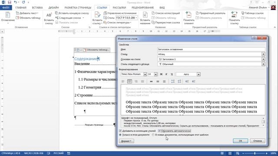Redo the action in the quick access toolbar
This screenshot has height=156, width=278.
click(x=23, y=2)
